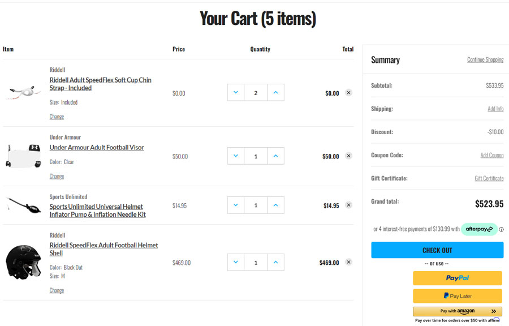Click the CHECK OUT button
The height and width of the screenshot is (326, 509).
pos(437,250)
